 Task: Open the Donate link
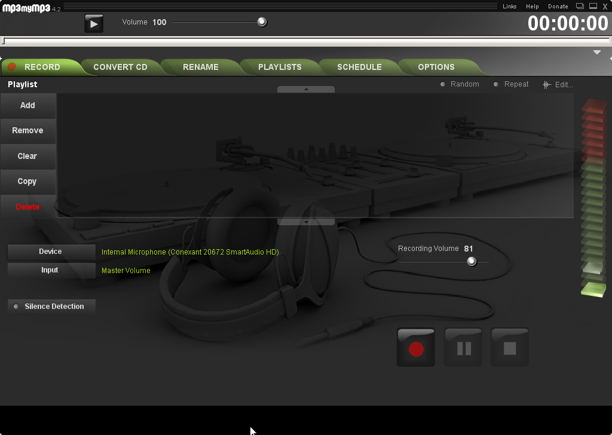tap(558, 6)
